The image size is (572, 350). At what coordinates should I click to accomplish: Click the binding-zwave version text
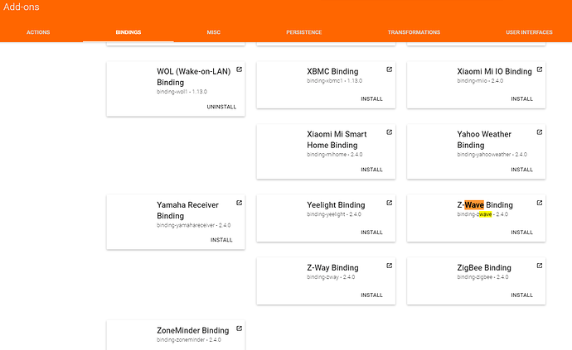pyautogui.click(x=482, y=214)
